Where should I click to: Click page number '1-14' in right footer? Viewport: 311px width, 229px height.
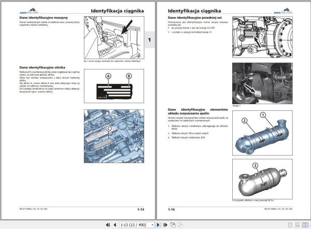[x=172, y=209]
